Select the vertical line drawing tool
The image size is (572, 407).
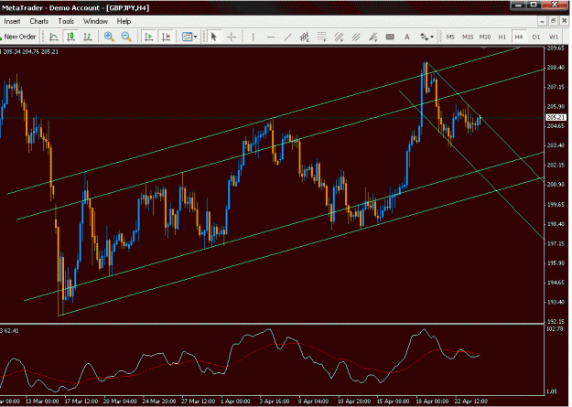pos(253,37)
